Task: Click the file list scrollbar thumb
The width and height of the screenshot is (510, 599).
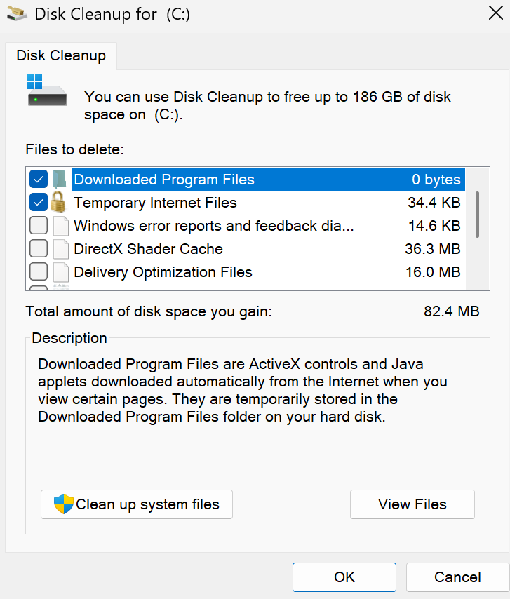Action: click(478, 214)
